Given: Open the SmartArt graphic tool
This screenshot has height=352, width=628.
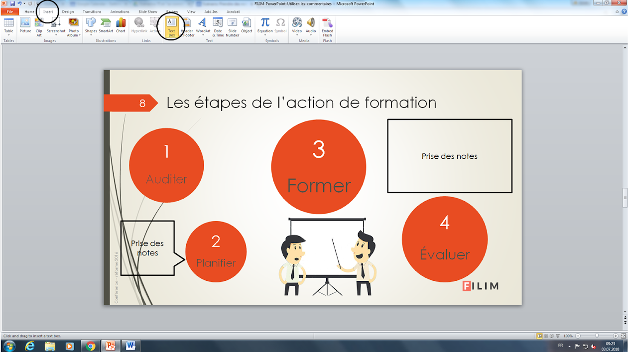Looking at the screenshot, I should (x=106, y=24).
